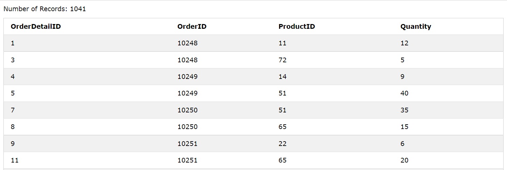Click the OrderDetailID column header
Screen dimensions: 507x170
(x=36, y=26)
